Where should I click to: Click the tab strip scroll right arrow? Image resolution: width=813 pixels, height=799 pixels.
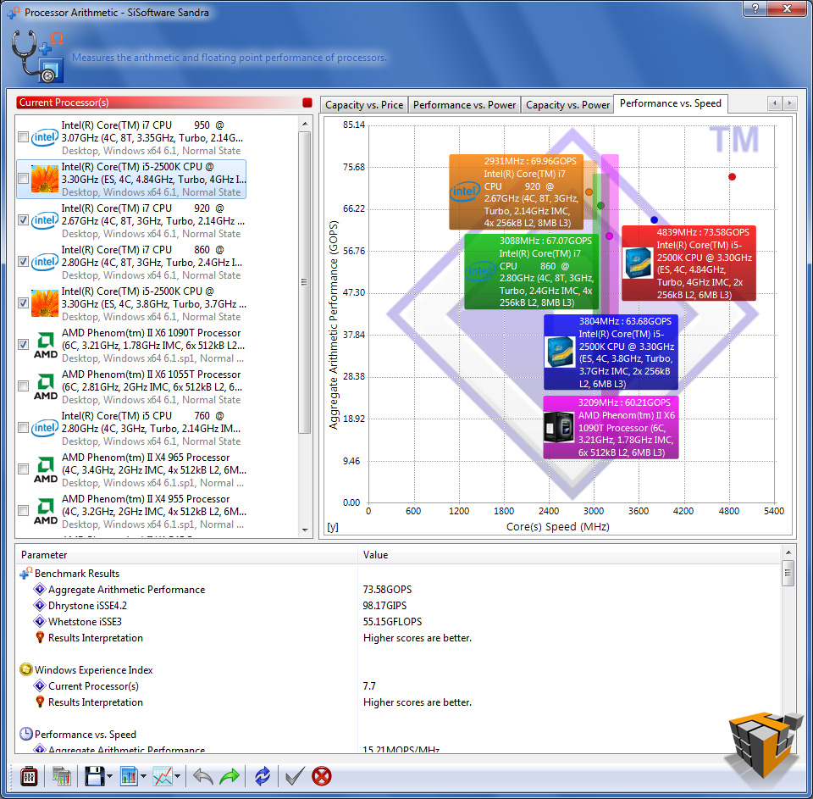point(789,103)
